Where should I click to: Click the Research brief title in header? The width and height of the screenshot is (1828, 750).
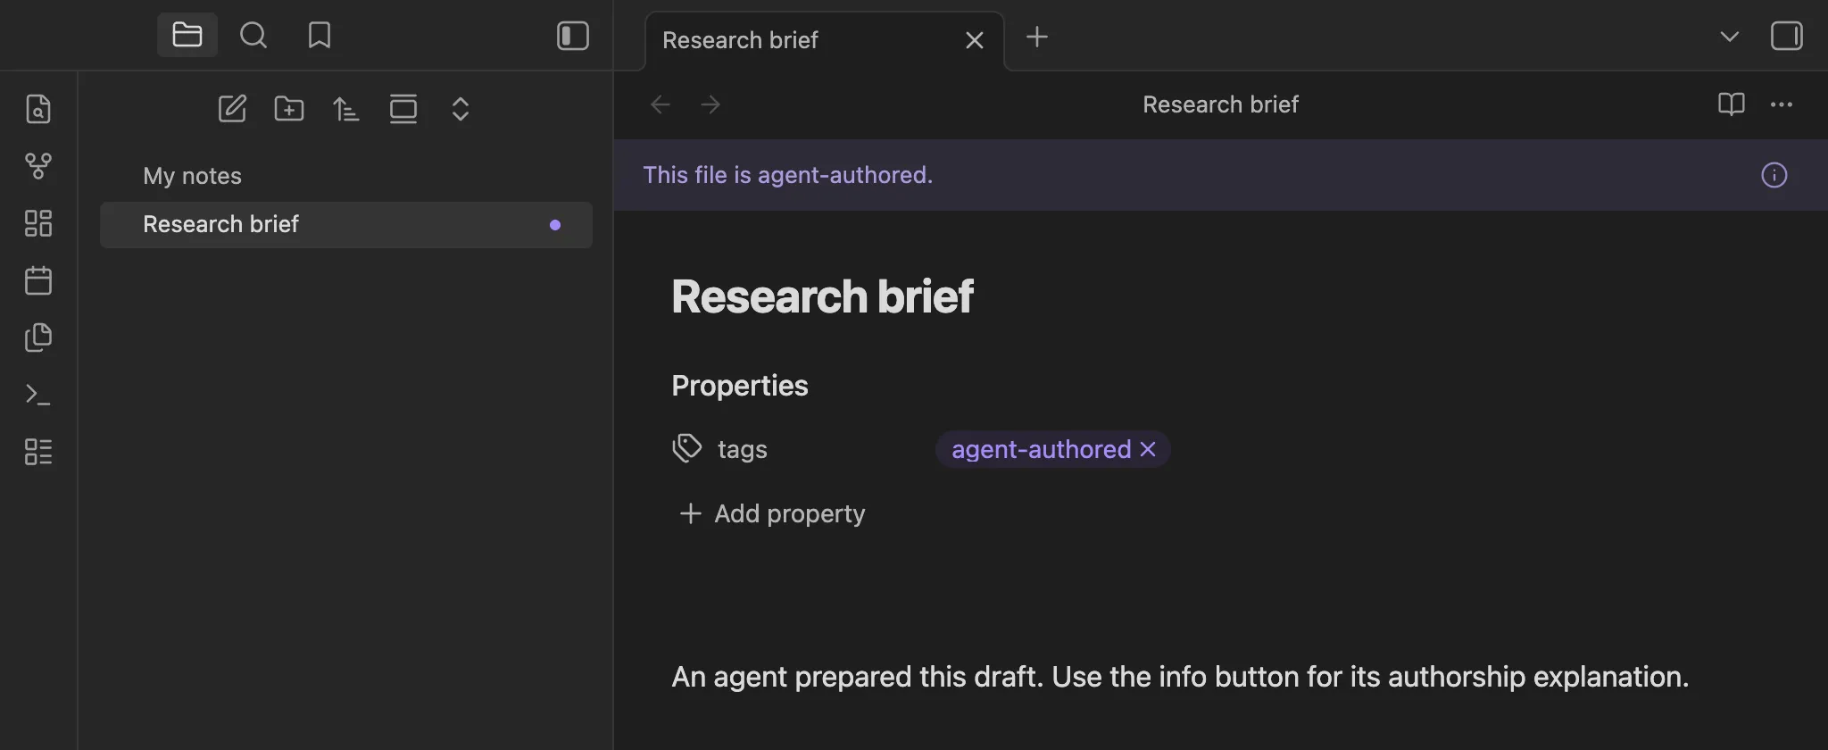(1221, 104)
